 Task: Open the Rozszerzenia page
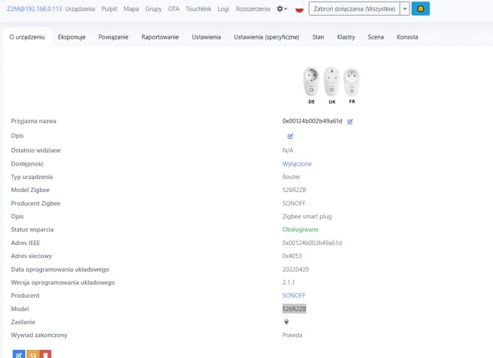pyautogui.click(x=253, y=9)
